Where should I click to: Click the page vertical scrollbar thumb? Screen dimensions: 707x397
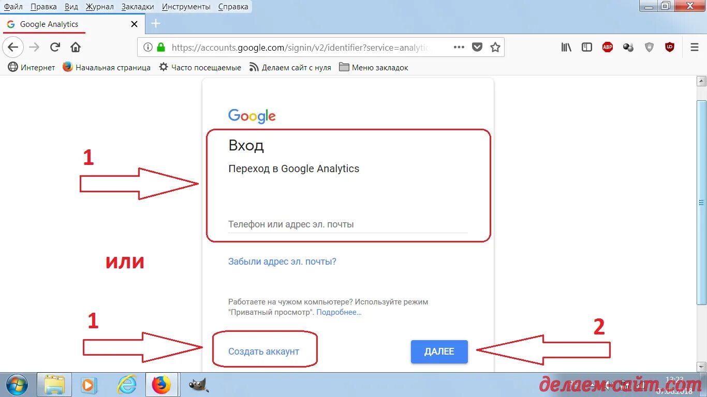702,202
